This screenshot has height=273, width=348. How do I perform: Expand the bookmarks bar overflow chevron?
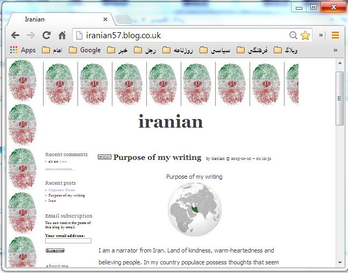coord(335,50)
